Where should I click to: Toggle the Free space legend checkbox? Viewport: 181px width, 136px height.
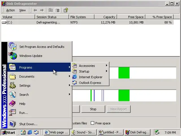pos(92,123)
